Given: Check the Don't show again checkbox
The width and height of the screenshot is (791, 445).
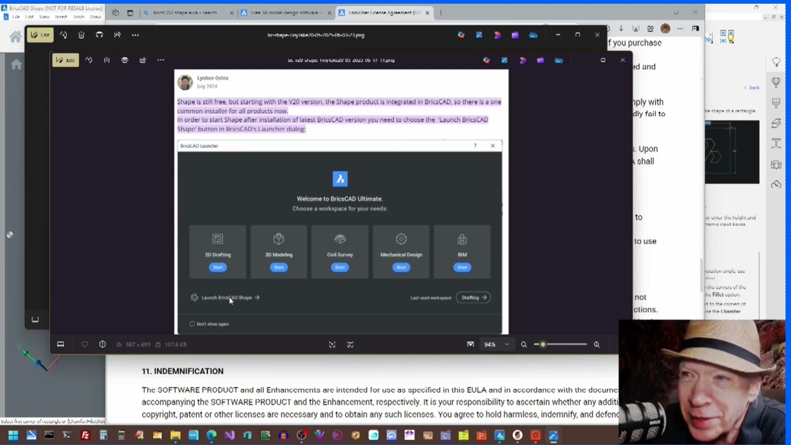Looking at the screenshot, I should [x=192, y=324].
